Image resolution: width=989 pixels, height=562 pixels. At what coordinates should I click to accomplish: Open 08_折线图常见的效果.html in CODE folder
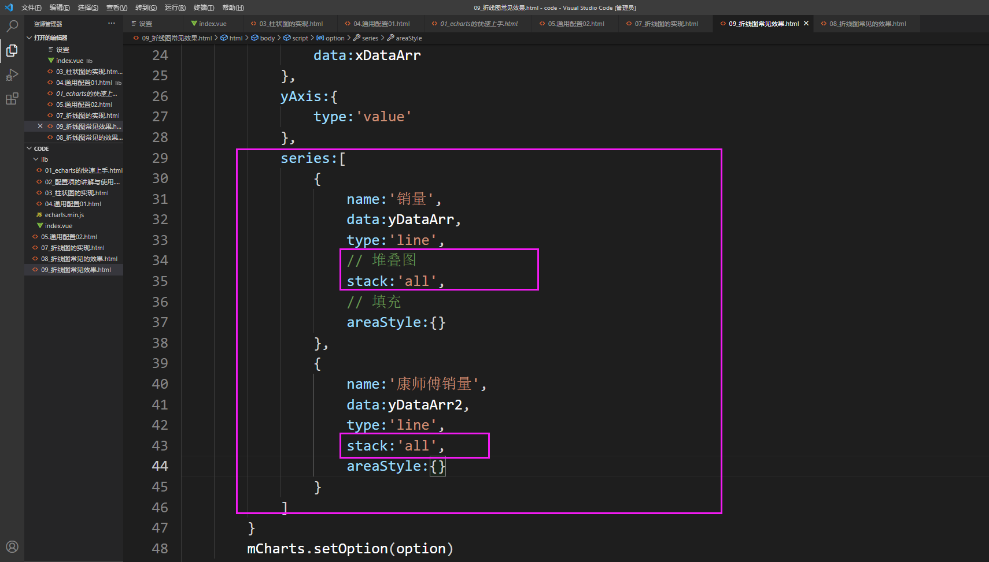coord(74,259)
